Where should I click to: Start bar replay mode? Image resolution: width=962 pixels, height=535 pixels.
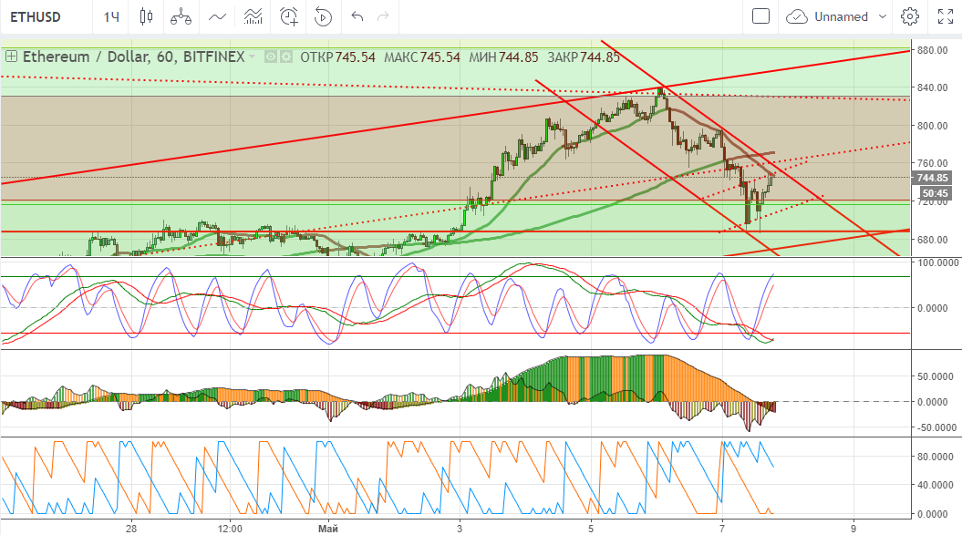(x=323, y=16)
